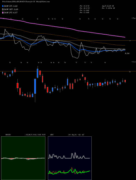Click the 'Pre H: 5.72' high value

coord(85,8)
